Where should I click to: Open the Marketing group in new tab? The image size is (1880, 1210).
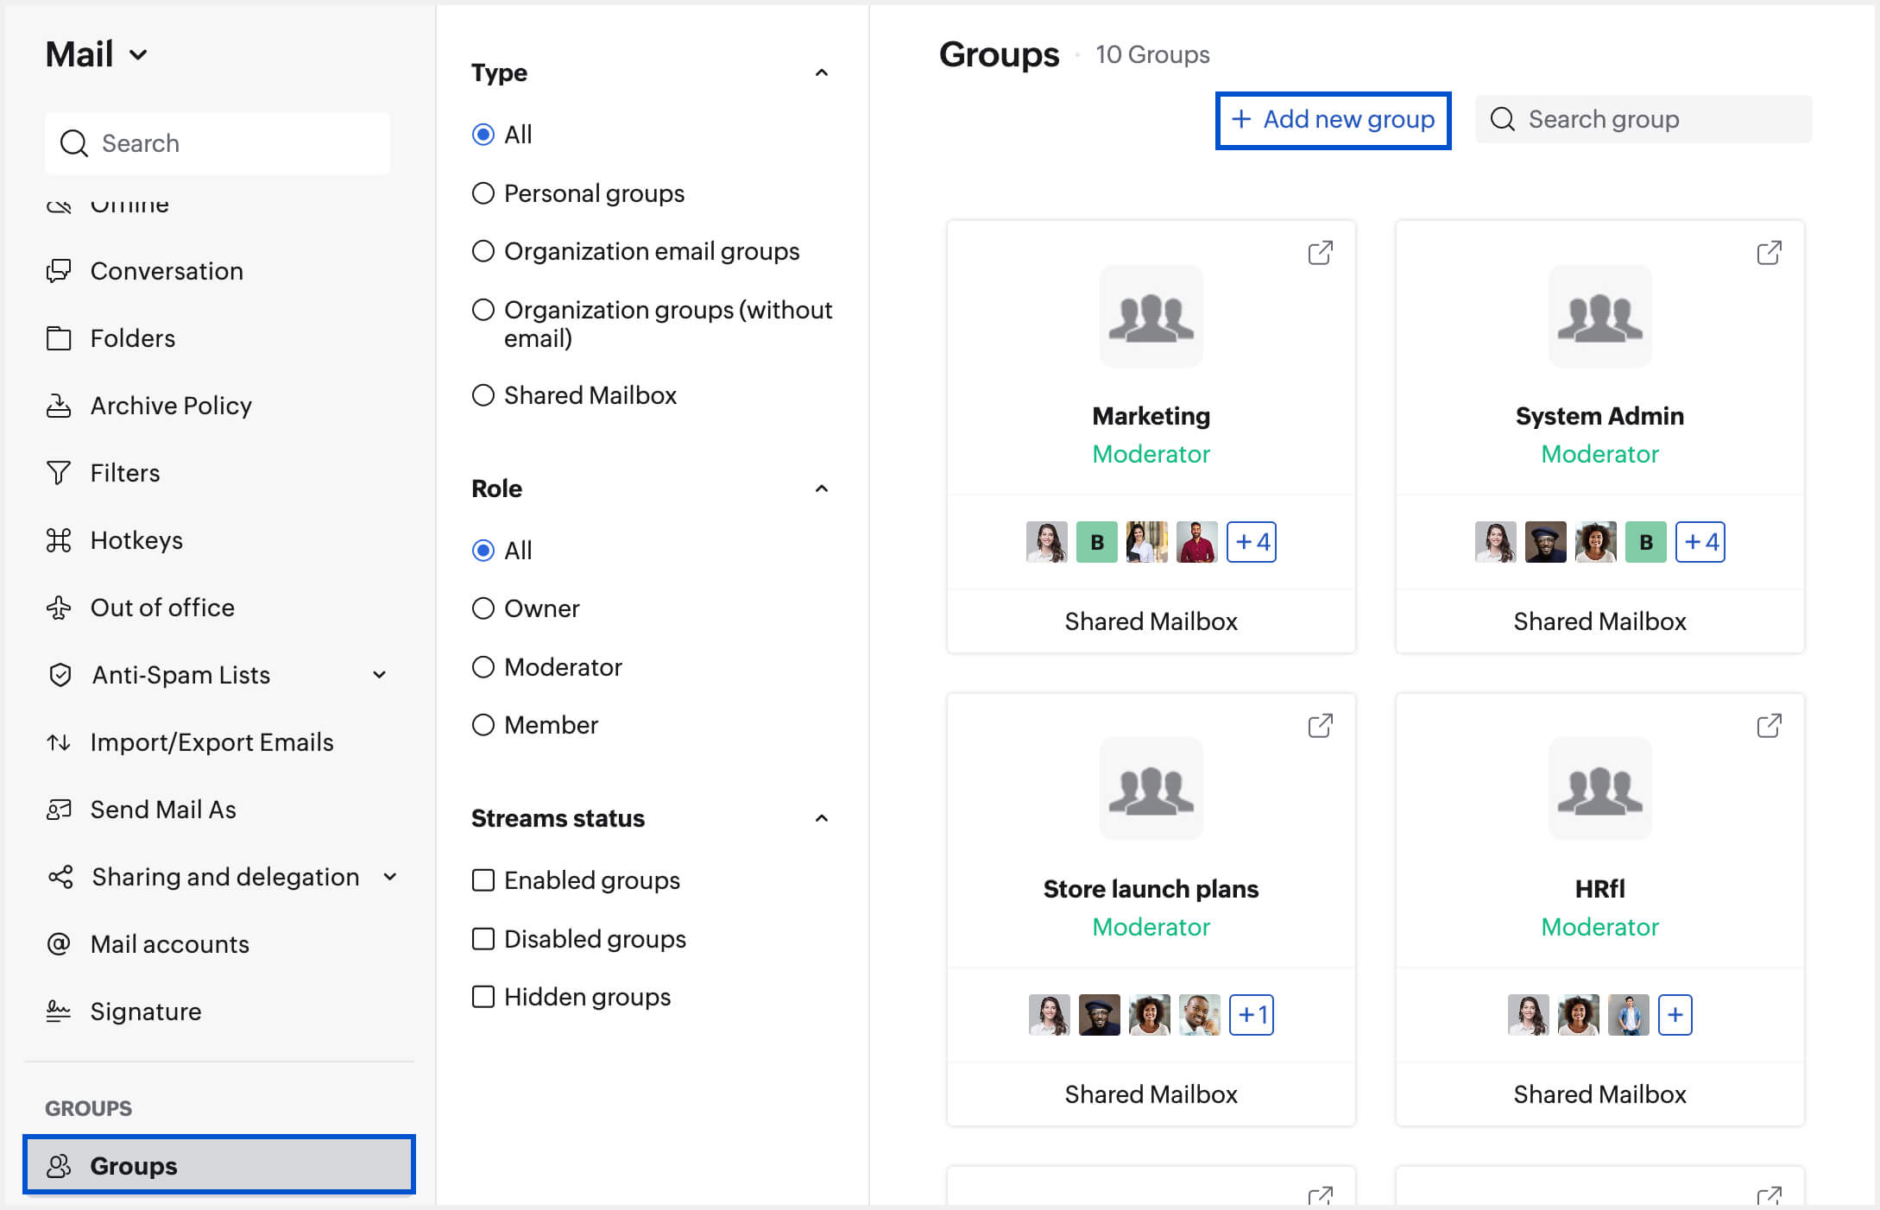(x=1320, y=252)
